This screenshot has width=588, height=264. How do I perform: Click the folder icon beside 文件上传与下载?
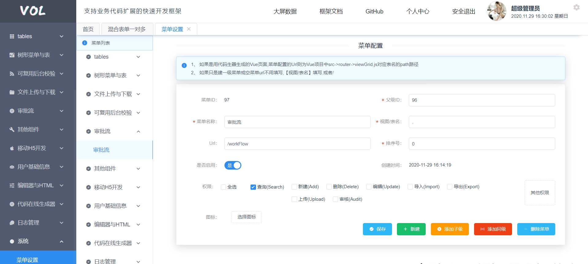[x=12, y=92]
